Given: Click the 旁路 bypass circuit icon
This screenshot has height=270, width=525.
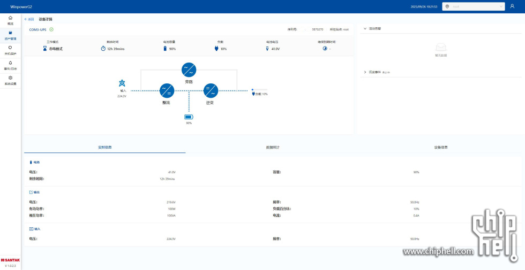Looking at the screenshot, I should click(189, 70).
